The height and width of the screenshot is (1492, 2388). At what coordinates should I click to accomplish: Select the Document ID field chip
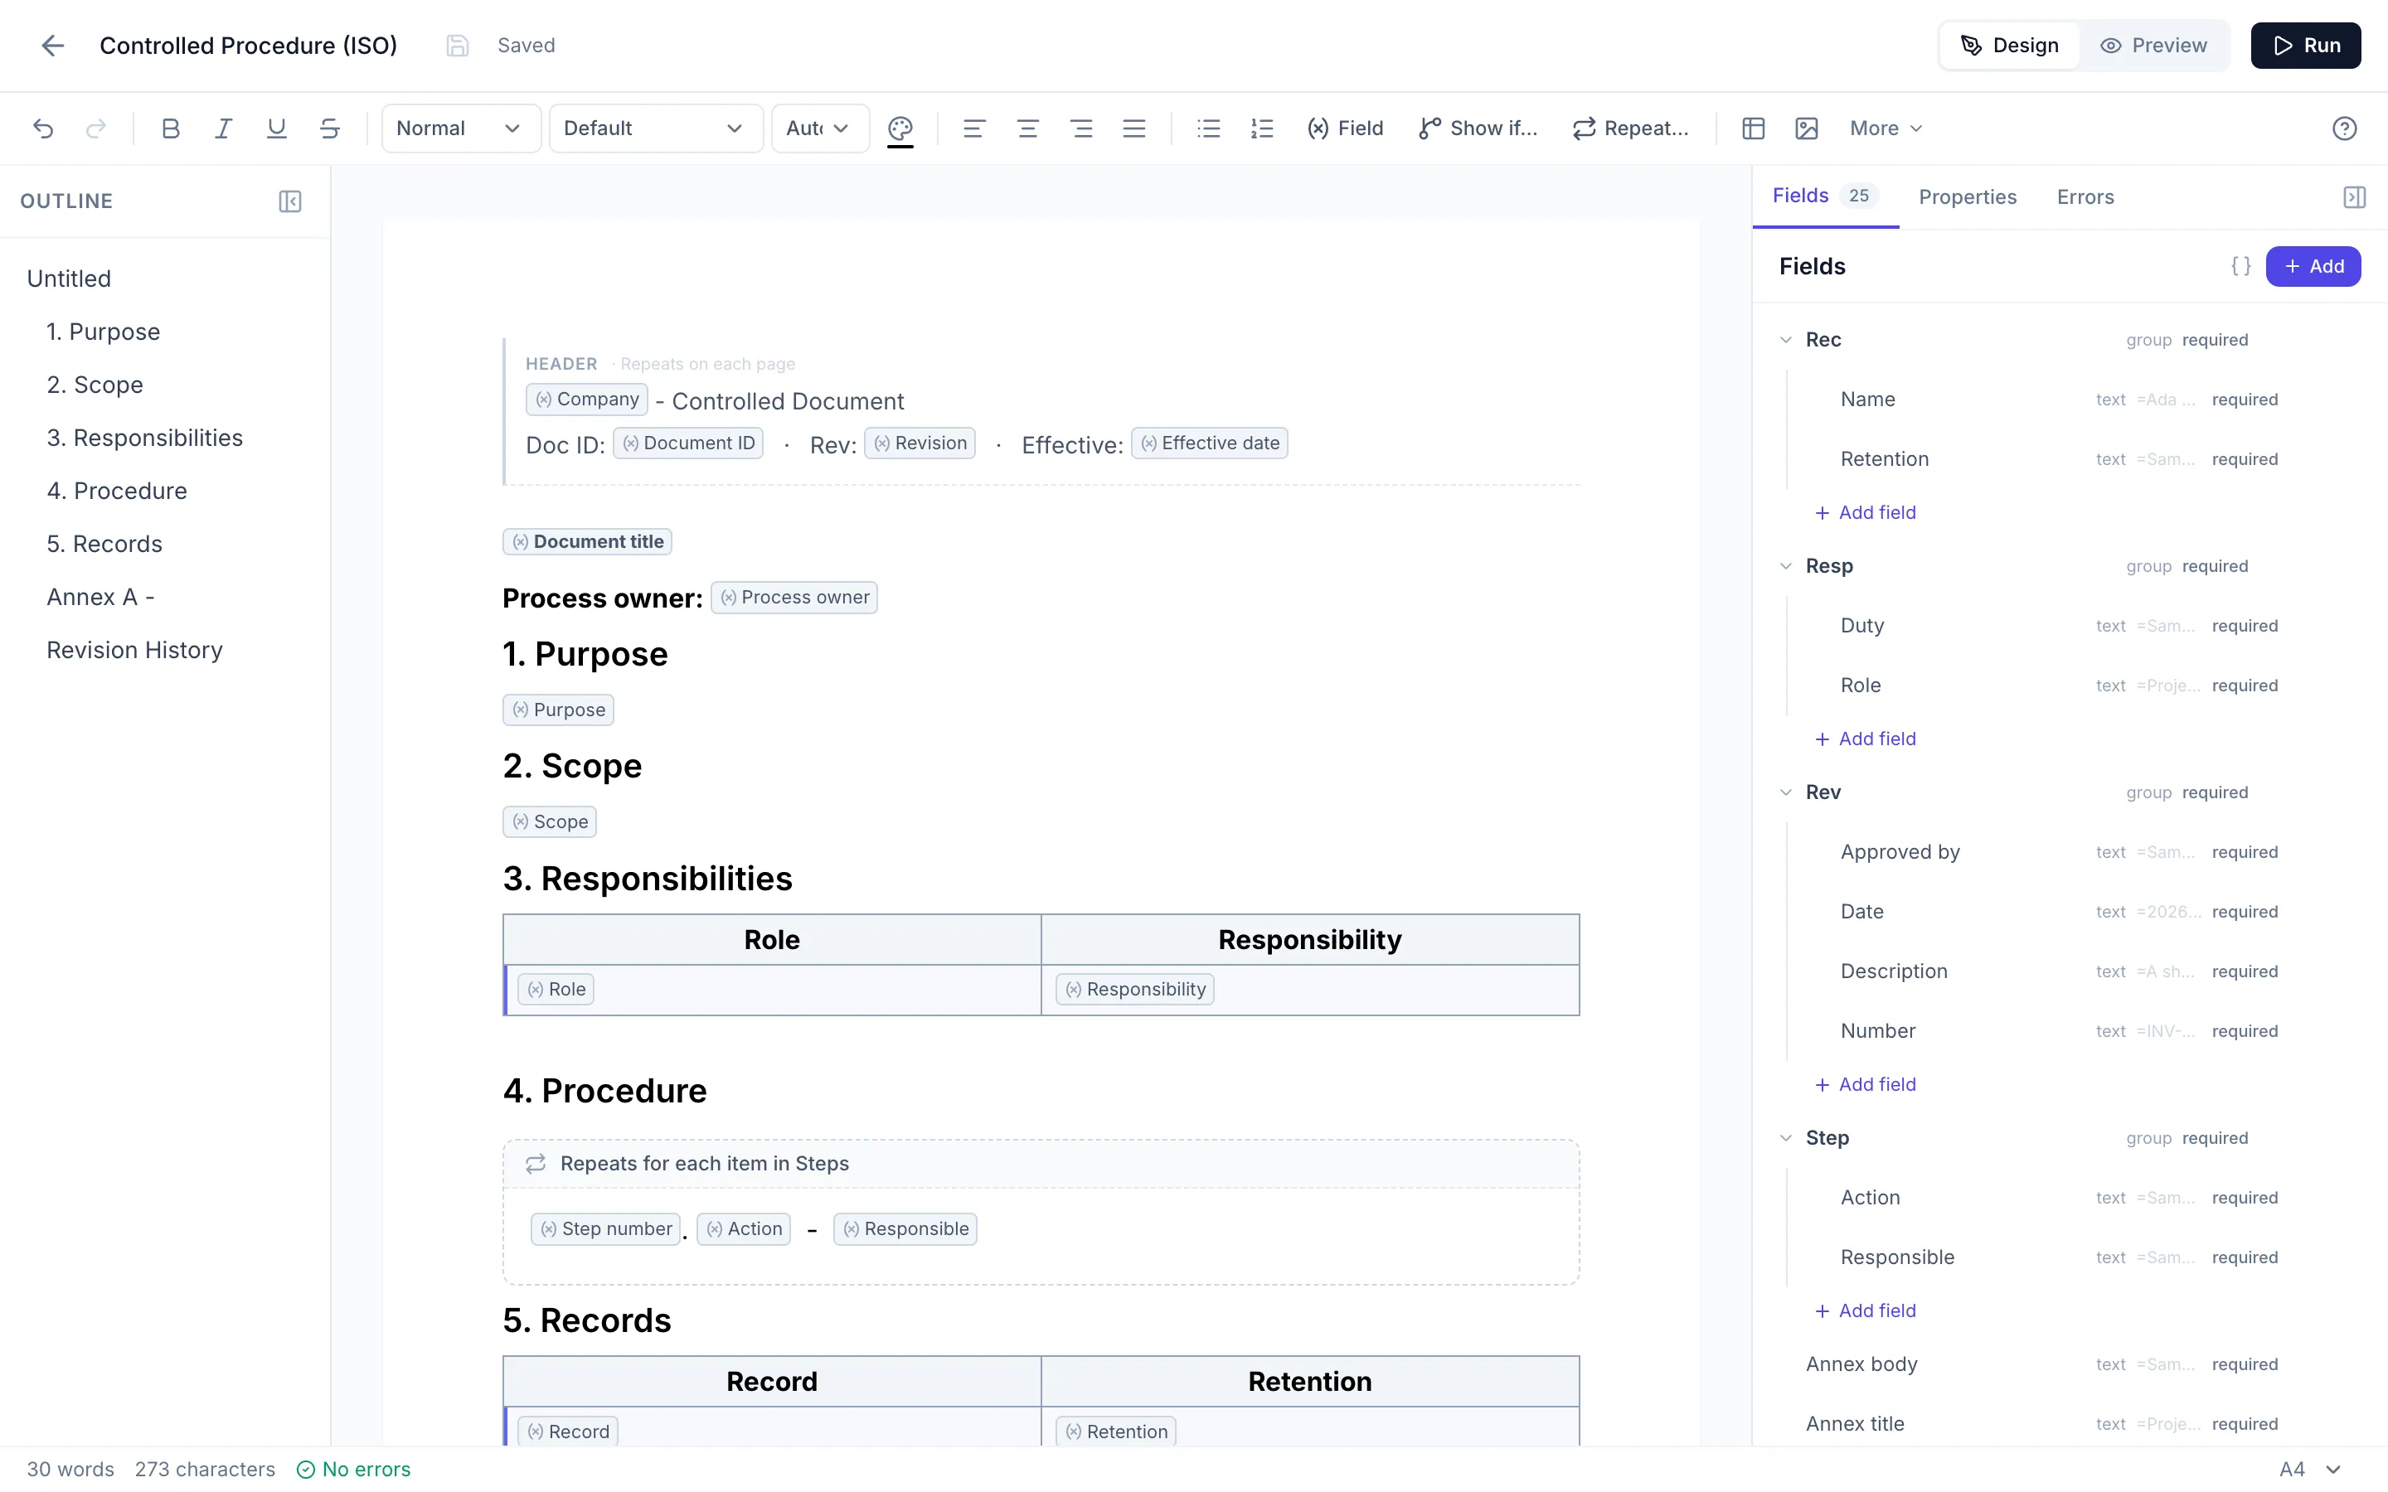pos(687,443)
